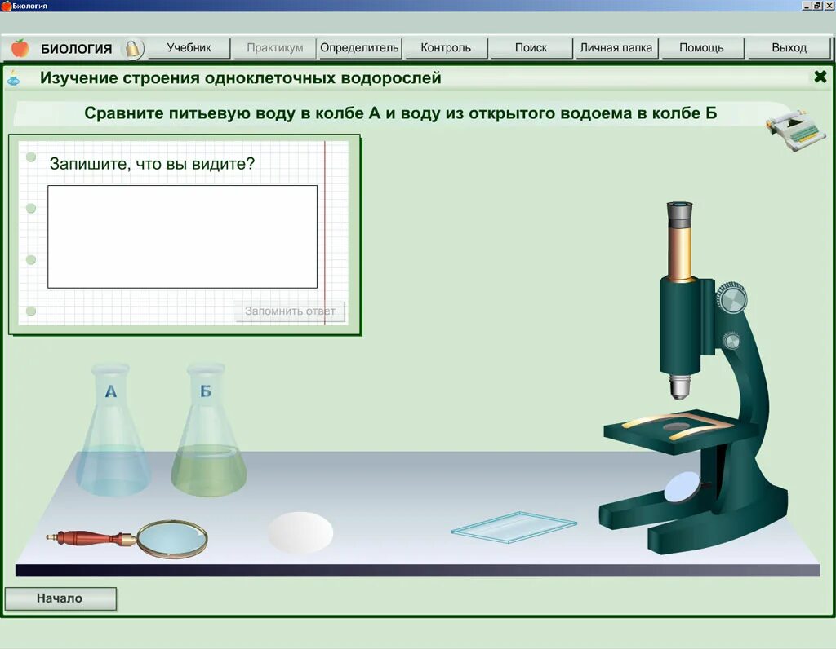Close the lab with the green X

[820, 77]
